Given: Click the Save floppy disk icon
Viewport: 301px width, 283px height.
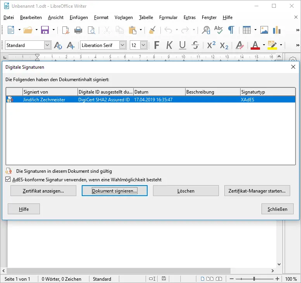Looking at the screenshot, I should click(x=45, y=30).
